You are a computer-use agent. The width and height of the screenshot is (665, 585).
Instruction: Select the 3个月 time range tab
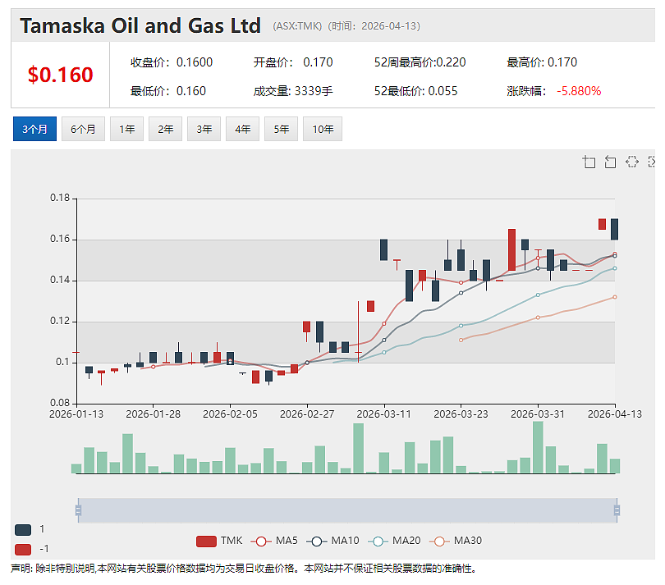[x=34, y=129]
